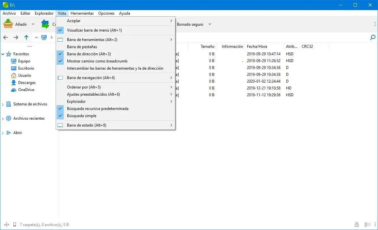Click the list view icon in status bar
Screen dimensions: 378x230
pyautogui.click(x=367, y=224)
